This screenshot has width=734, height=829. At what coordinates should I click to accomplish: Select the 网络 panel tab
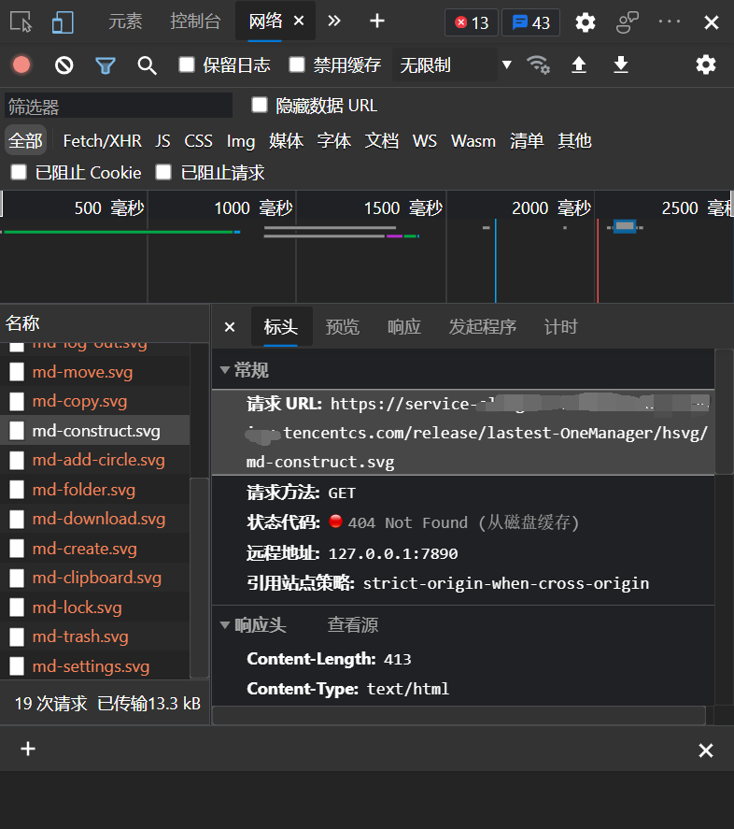click(x=265, y=21)
